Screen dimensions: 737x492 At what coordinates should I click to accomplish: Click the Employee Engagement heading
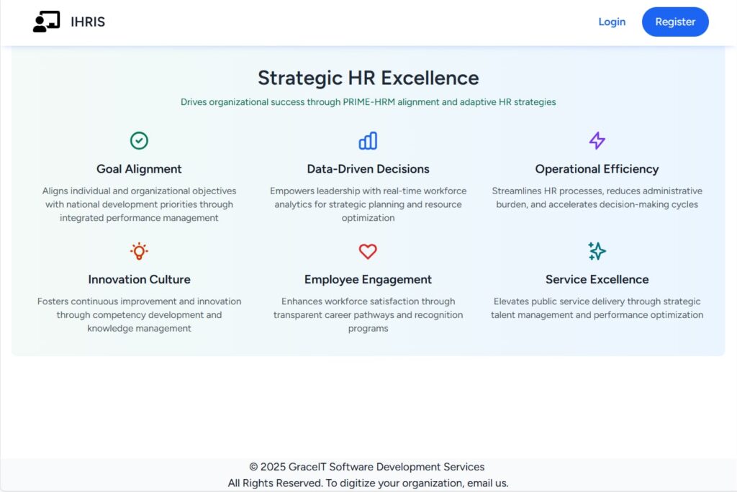[368, 279]
